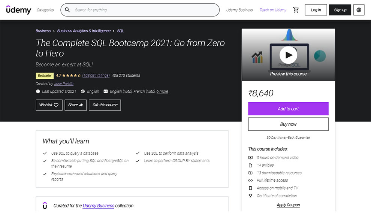Go to SQL breadcrumb

click(x=120, y=31)
